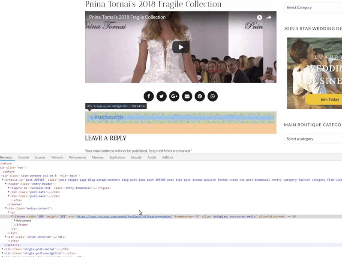Expand the div single-post-navigation node
342x257 pixels.
click(x=3, y=253)
